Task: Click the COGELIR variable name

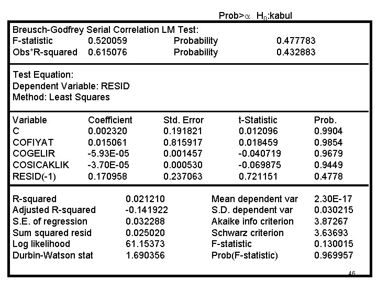Action: pos(33,154)
